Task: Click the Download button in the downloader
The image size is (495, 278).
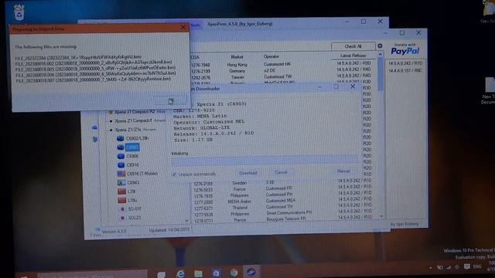Action: pos(247,173)
